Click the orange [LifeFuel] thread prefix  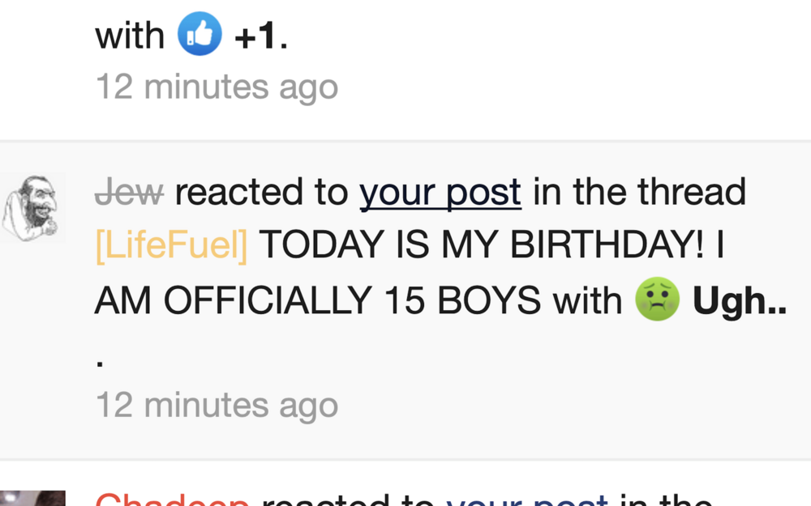171,247
